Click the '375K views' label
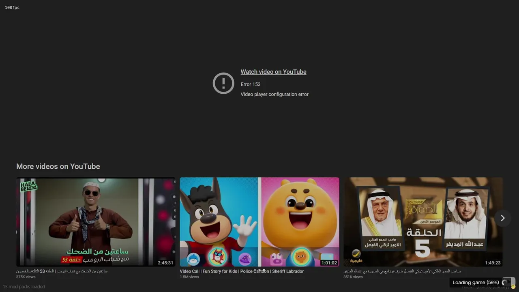 (x=26, y=277)
